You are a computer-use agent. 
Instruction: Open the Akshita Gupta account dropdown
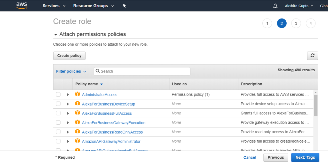pos(299,6)
